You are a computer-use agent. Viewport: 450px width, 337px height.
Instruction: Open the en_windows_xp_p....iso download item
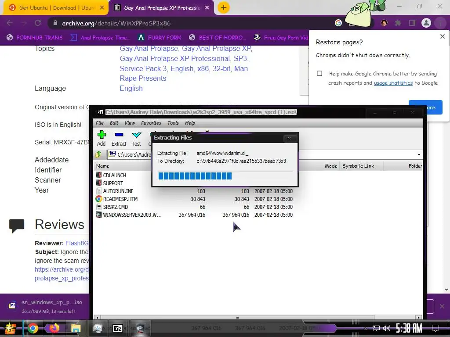(x=47, y=306)
